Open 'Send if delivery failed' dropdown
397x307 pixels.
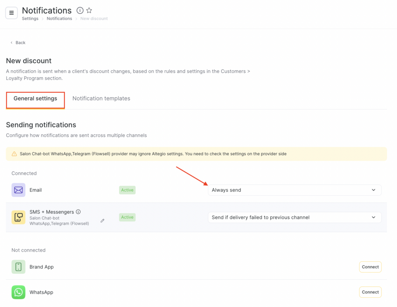coord(291,217)
